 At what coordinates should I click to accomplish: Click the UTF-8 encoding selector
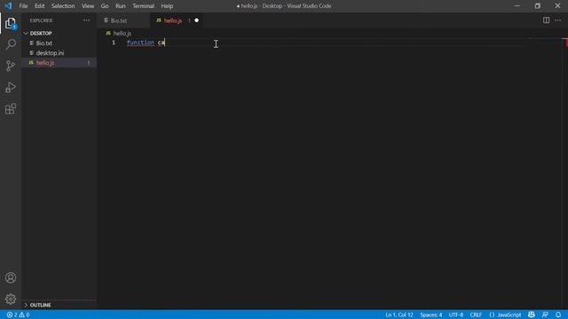[x=455, y=315]
